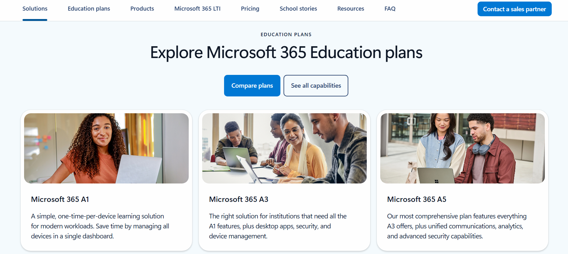Go to the FAQ section

390,9
